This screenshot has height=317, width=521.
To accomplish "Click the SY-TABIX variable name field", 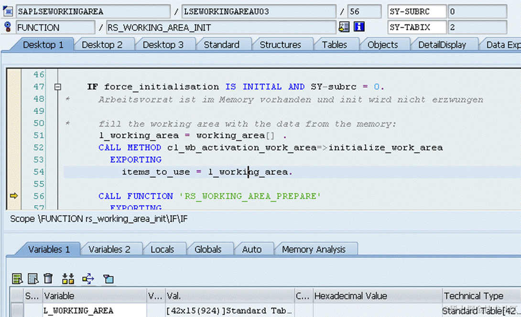I will (417, 27).
